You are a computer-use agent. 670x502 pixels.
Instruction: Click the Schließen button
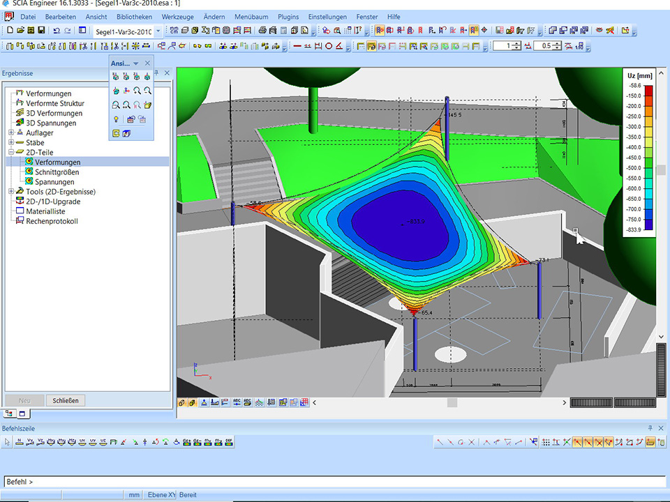tap(66, 400)
